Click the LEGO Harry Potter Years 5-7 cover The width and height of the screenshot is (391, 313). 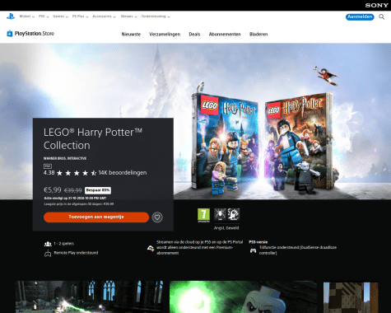point(299,142)
